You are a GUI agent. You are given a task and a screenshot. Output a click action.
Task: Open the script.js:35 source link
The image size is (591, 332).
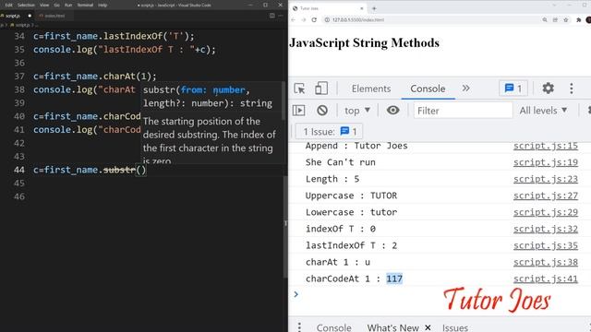[x=546, y=245]
